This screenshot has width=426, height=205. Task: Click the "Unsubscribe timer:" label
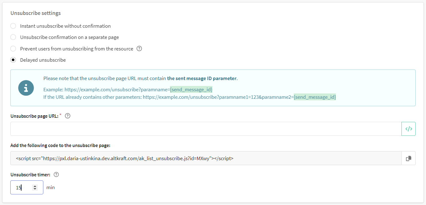pyautogui.click(x=30, y=175)
